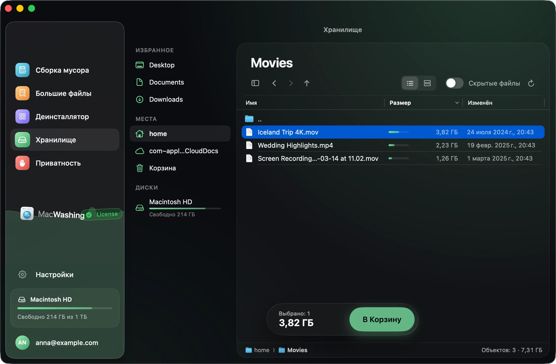Click the Настройки gear icon
This screenshot has width=556, height=364.
coord(22,274)
